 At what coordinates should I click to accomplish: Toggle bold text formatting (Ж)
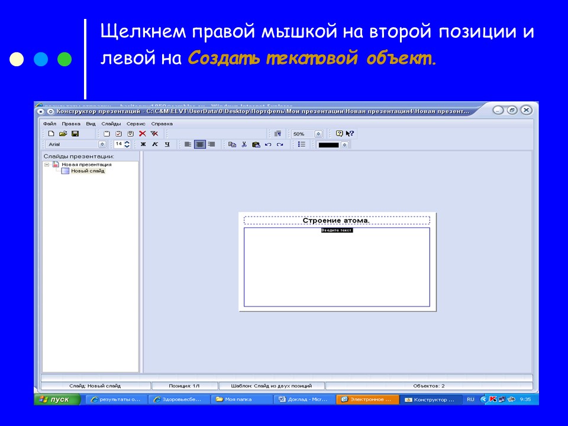(x=143, y=144)
